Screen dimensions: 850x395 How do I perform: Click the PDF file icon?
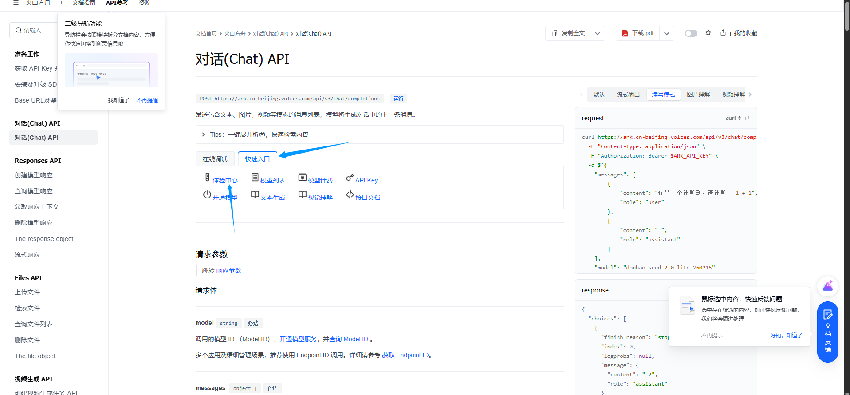(625, 33)
